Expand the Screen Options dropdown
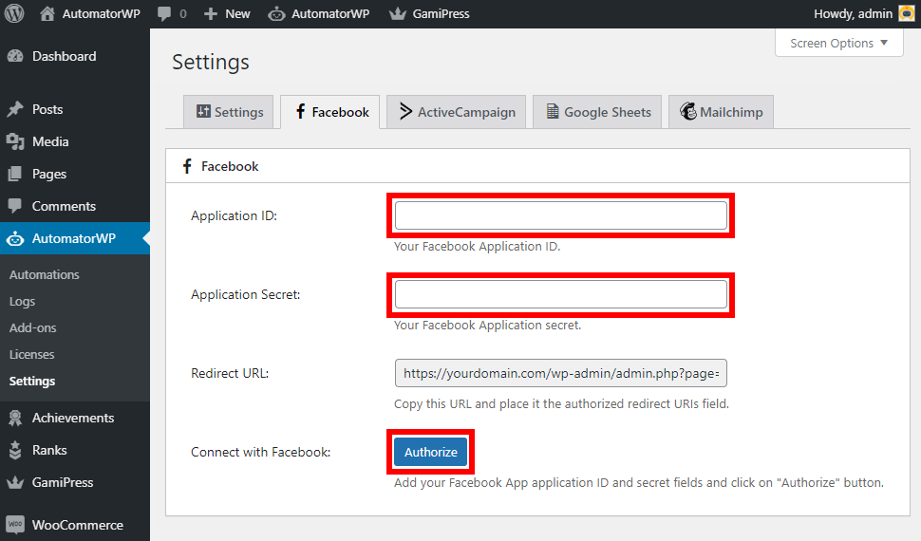The width and height of the screenshot is (921, 541). coord(838,43)
